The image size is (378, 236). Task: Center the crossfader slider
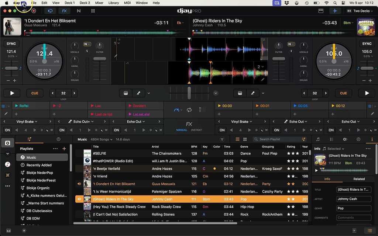click(189, 94)
